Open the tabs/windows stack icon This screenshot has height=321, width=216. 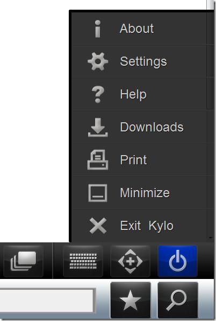click(x=24, y=261)
